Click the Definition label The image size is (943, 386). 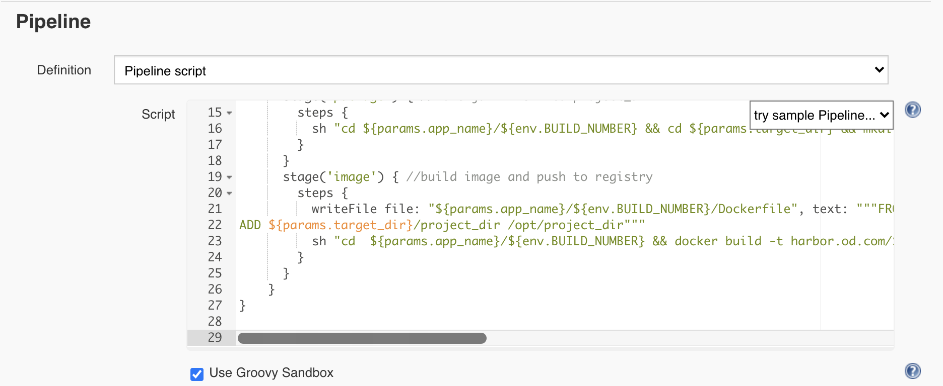click(64, 70)
